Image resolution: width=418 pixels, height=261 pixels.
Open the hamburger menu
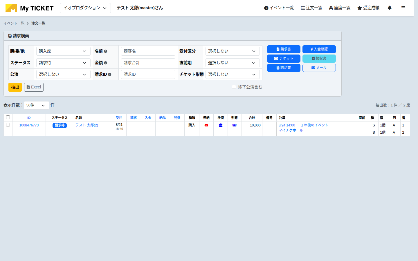pyautogui.click(x=403, y=8)
